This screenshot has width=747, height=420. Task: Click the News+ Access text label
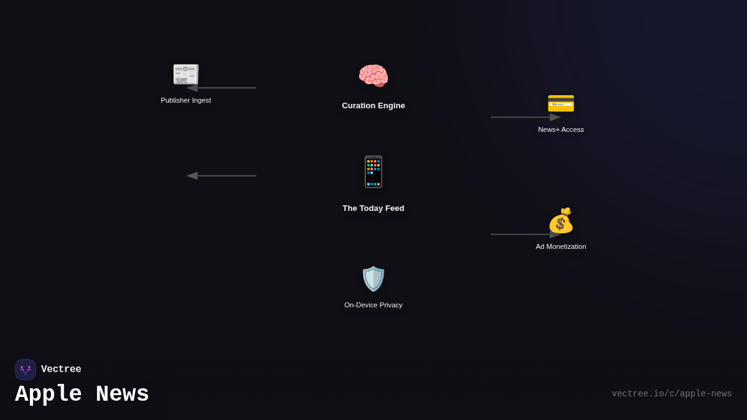coord(561,129)
